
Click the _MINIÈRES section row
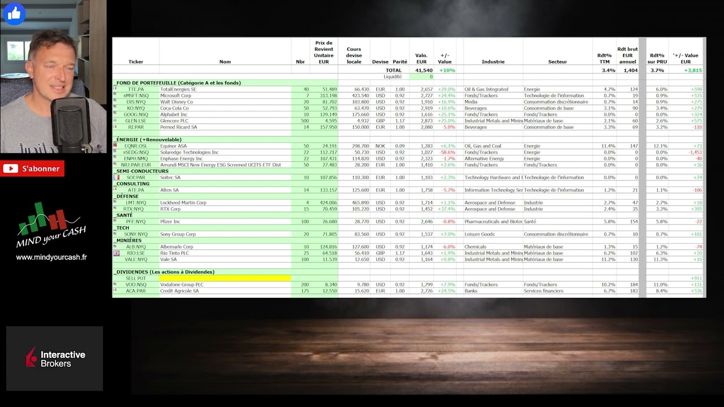pyautogui.click(x=225, y=240)
